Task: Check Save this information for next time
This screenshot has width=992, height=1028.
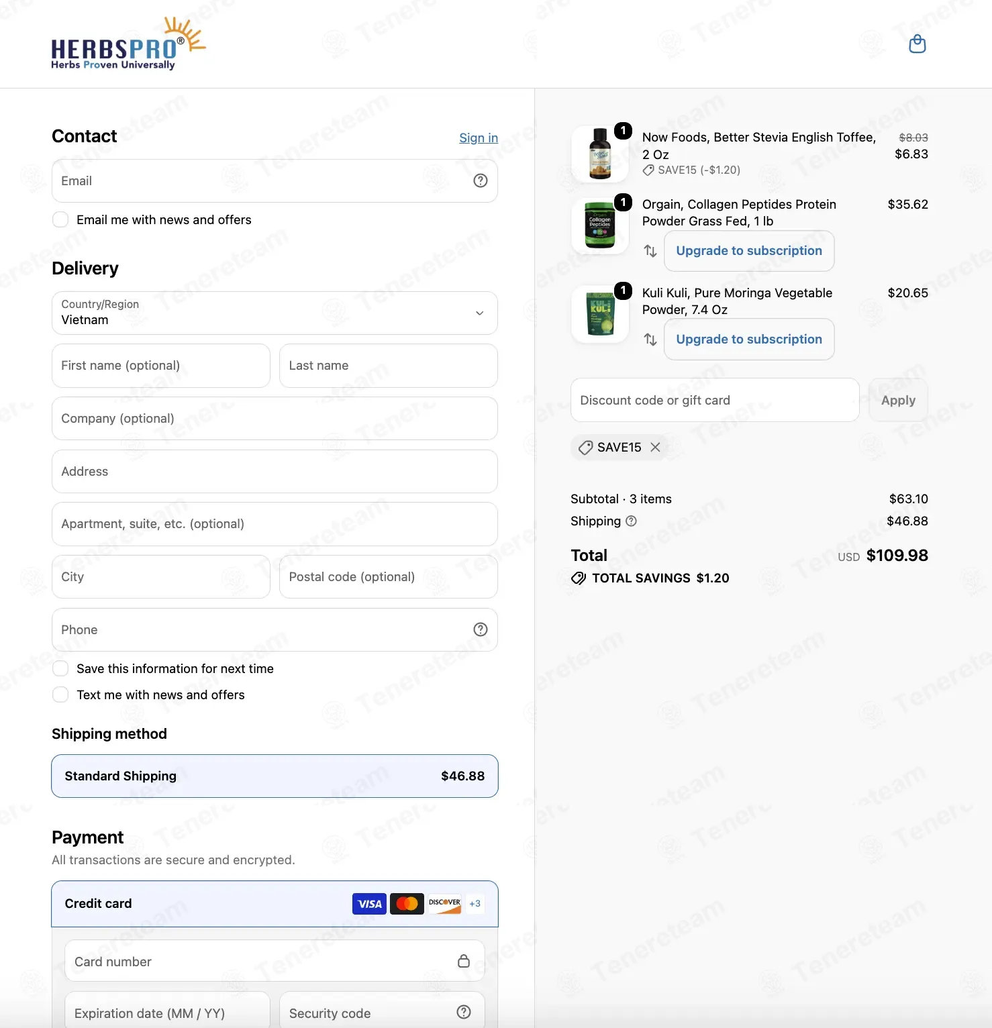Action: point(60,668)
